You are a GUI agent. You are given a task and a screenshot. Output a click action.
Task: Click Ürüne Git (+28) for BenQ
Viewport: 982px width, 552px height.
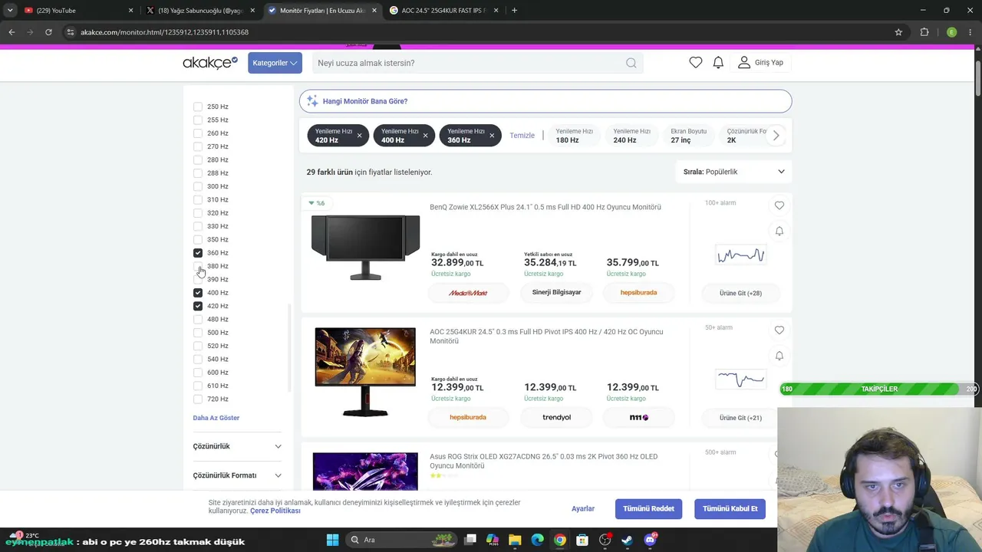click(740, 293)
